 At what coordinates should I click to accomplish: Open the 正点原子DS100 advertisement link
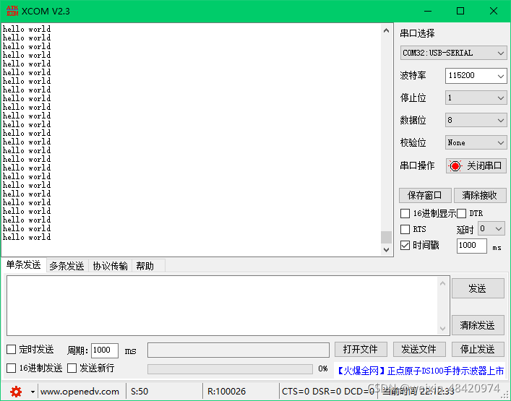[x=420, y=371]
